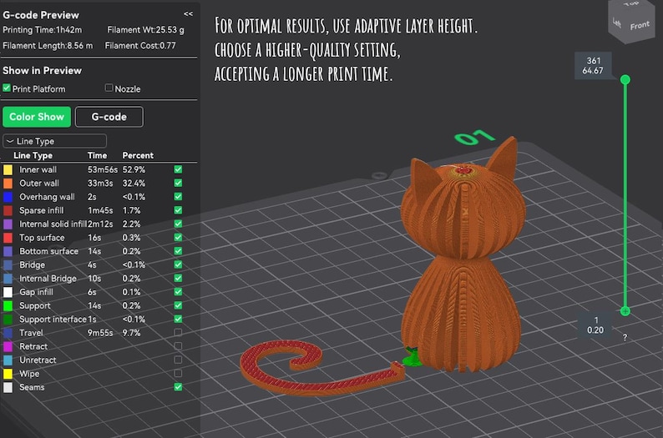Click the bright green Support swatch
Viewport: 663px width, 438px height.
[8, 306]
